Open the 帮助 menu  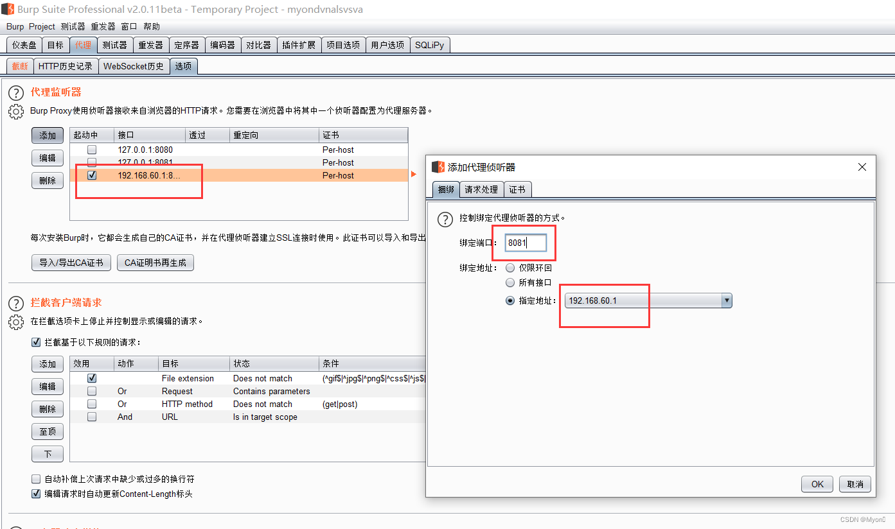click(152, 26)
